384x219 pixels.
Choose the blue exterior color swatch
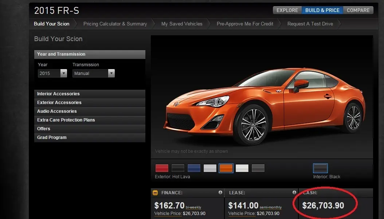pyautogui.click(x=194, y=168)
